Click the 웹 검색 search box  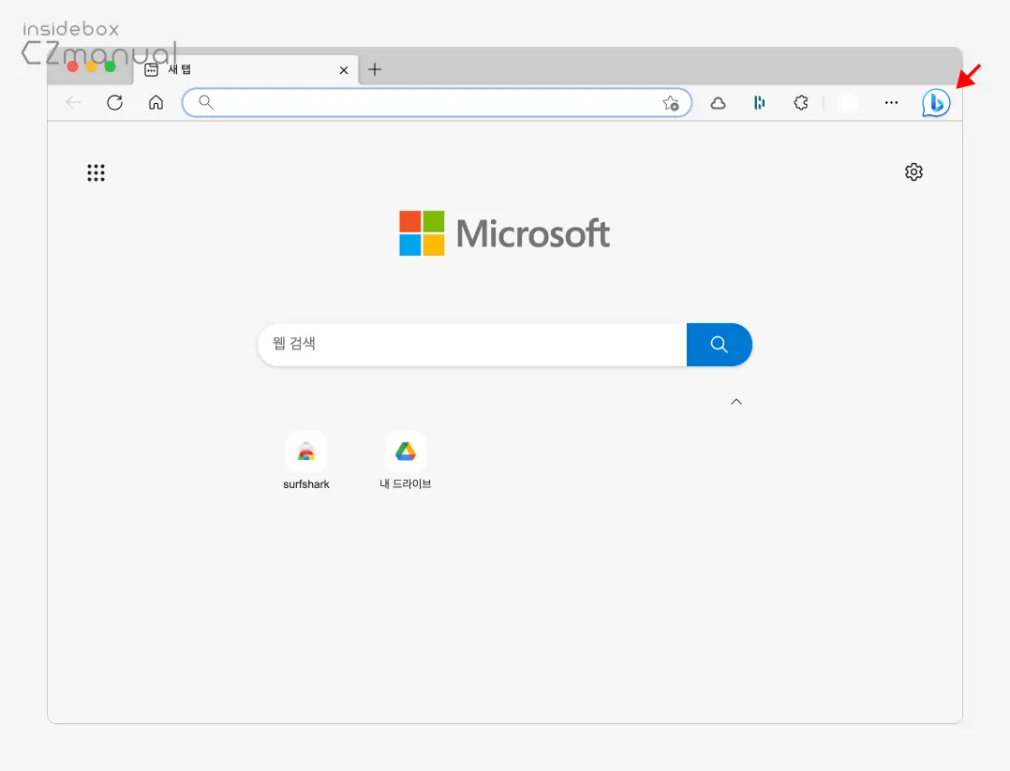click(x=472, y=344)
